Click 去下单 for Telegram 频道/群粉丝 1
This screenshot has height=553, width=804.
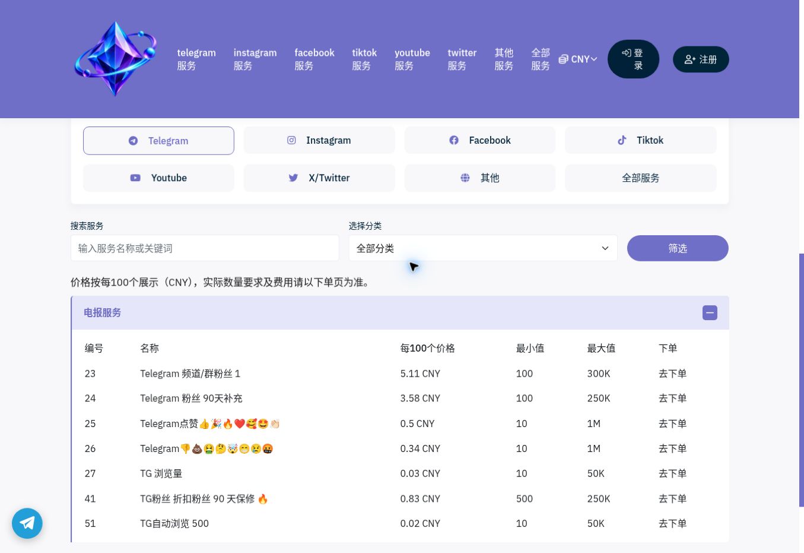pos(672,374)
